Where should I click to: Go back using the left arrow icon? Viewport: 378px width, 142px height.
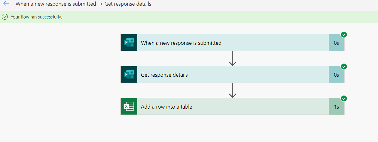6,4
